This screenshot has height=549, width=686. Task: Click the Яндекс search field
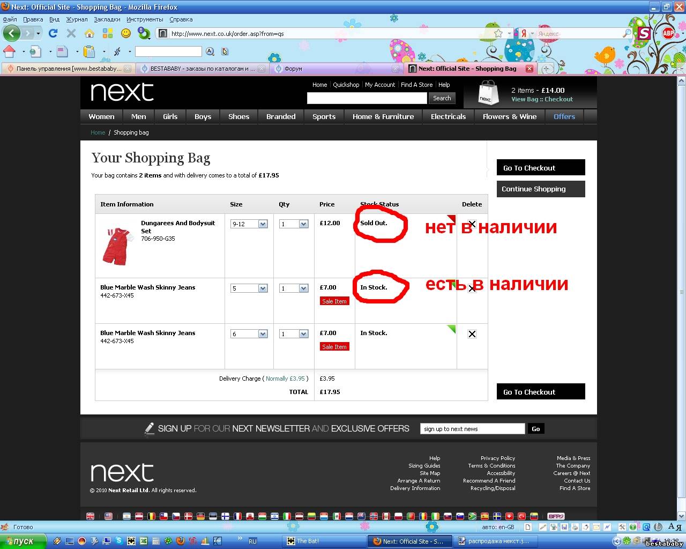coord(579,33)
